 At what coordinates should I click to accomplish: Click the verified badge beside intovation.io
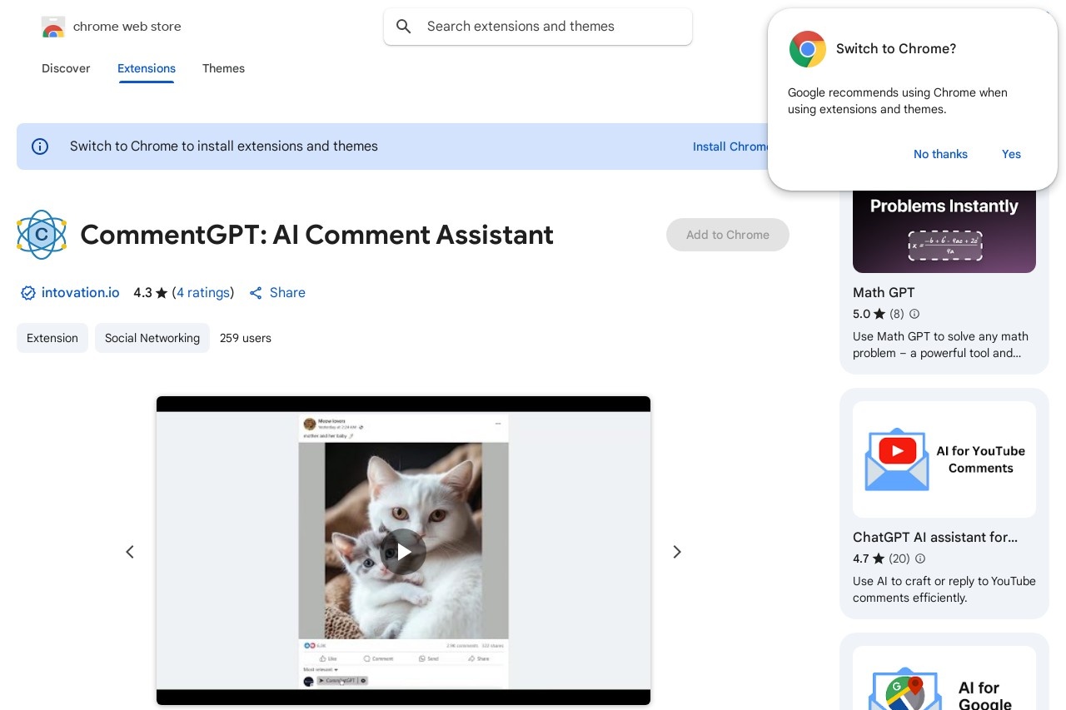[27, 293]
